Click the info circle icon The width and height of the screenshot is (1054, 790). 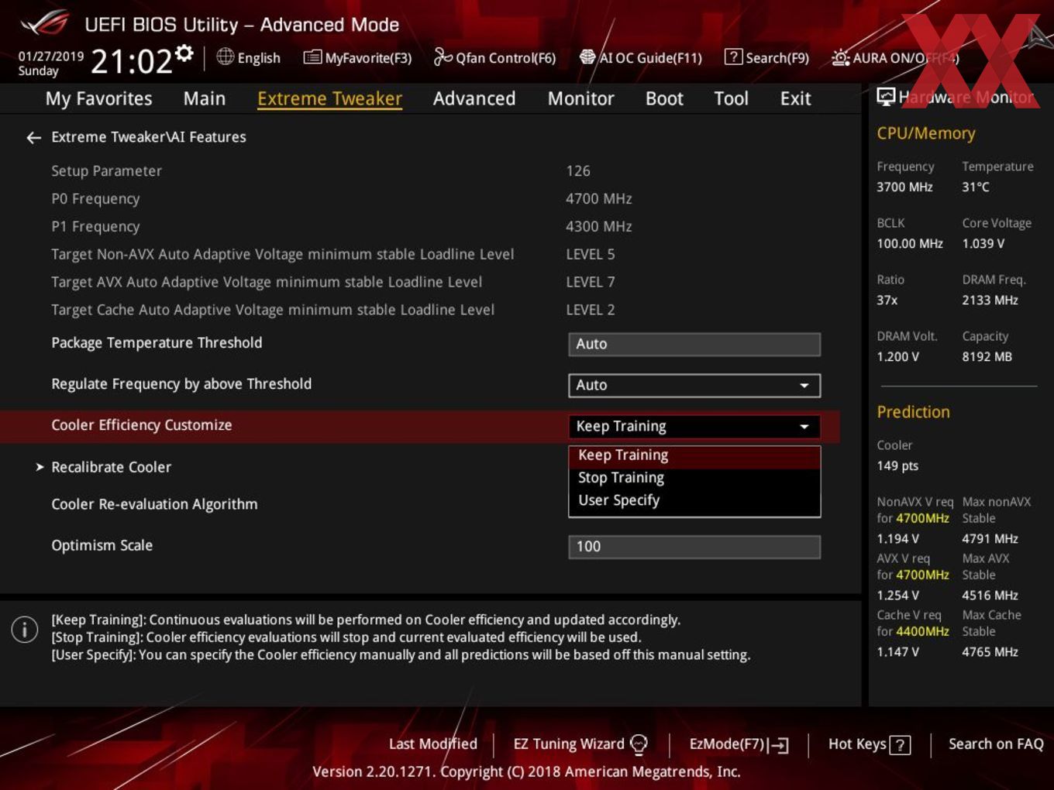[x=25, y=630]
